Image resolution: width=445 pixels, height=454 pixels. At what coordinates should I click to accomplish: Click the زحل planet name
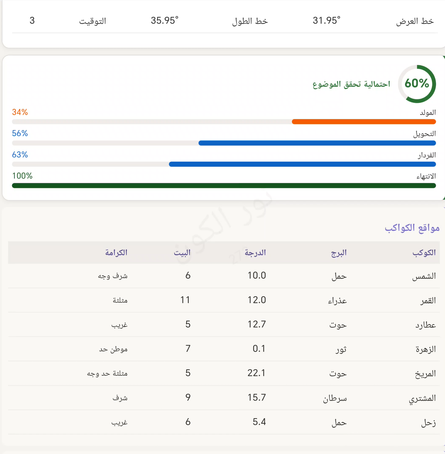[x=428, y=422]
